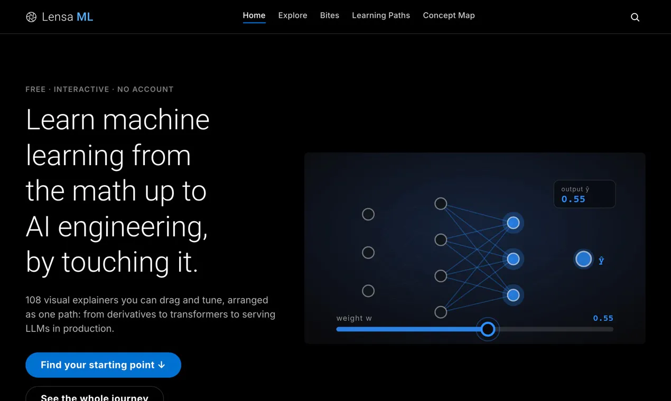Click the 'weight w' label
Image resolution: width=671 pixels, height=401 pixels.
click(354, 318)
